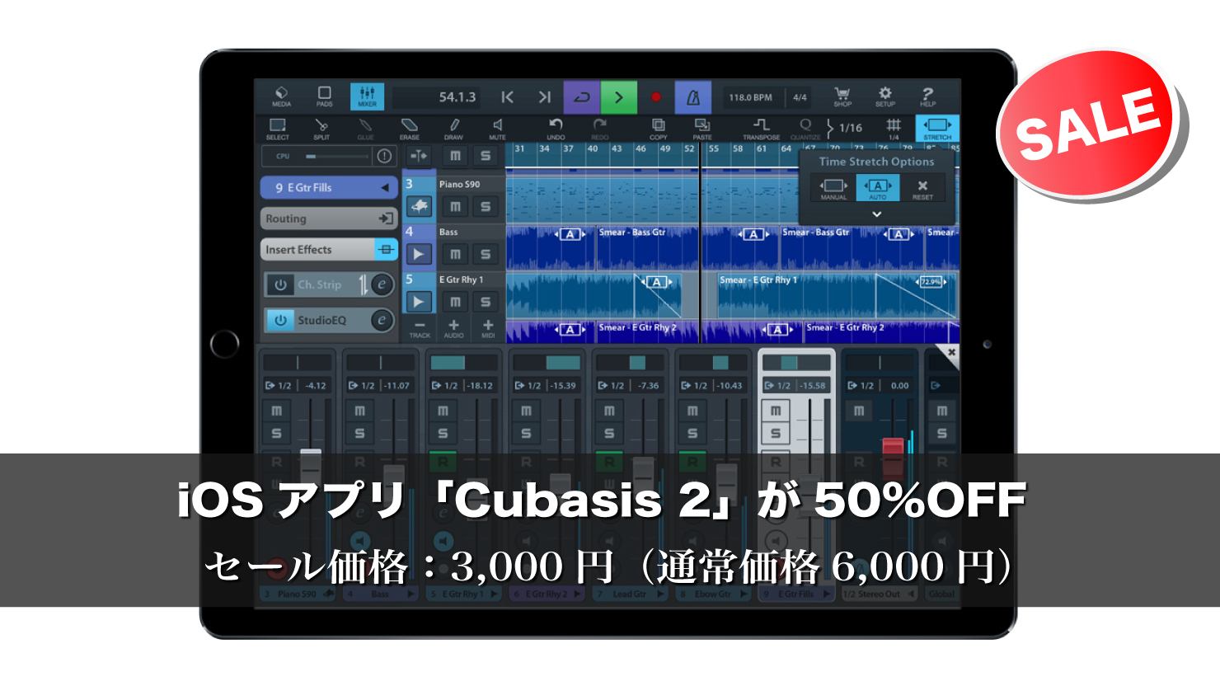Jump to previous locator

pyautogui.click(x=508, y=97)
